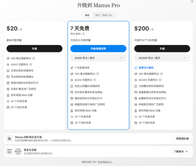Click research icon beside 日常任务的深度研究
Screen dimensions: 196x166
pos(8,71)
